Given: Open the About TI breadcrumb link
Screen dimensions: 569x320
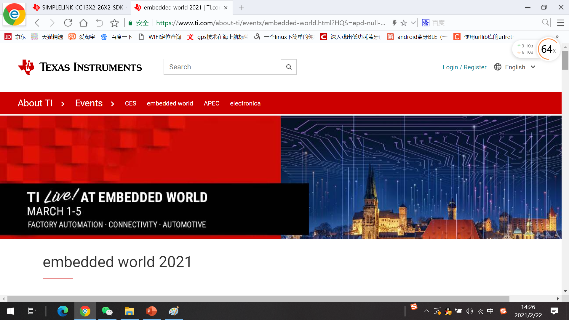Looking at the screenshot, I should (35, 103).
